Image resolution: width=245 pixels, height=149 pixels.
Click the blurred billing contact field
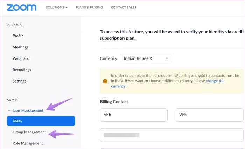171,135
